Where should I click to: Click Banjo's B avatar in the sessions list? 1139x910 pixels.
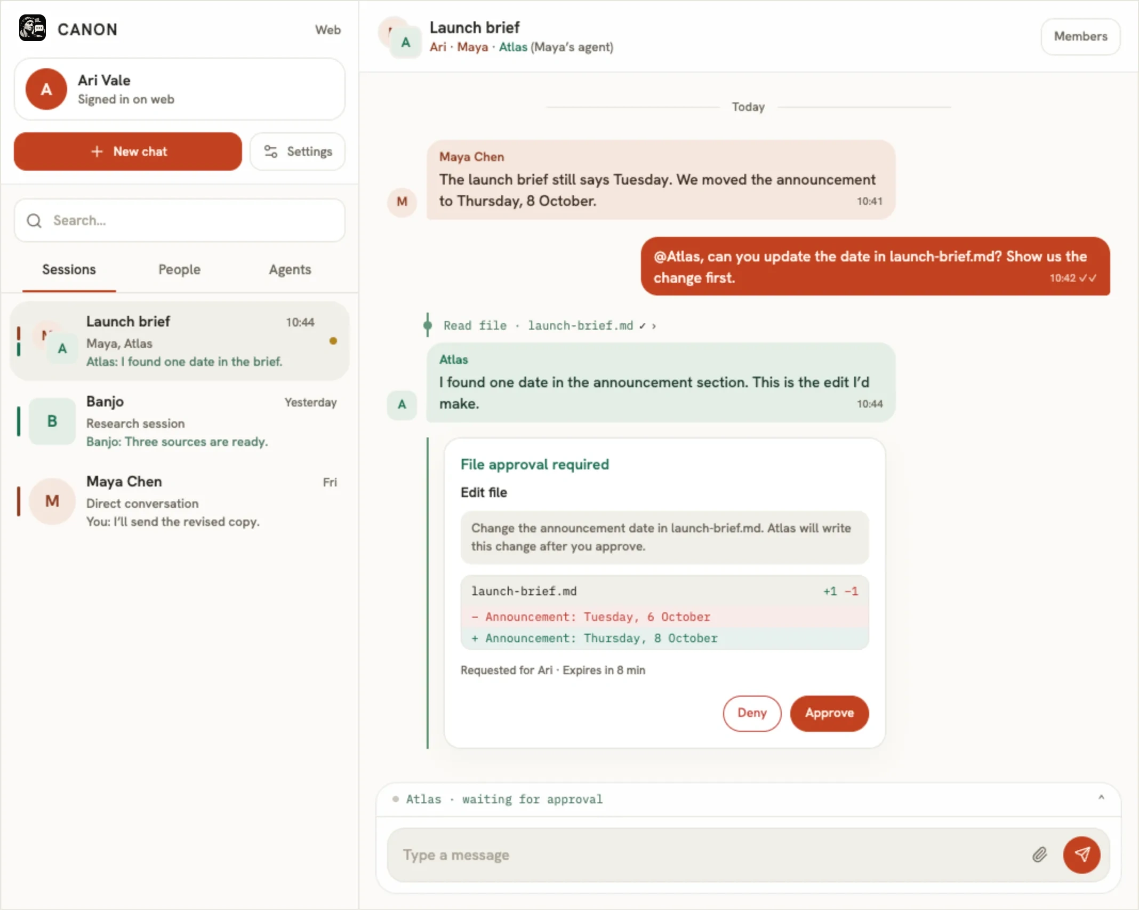(x=52, y=421)
